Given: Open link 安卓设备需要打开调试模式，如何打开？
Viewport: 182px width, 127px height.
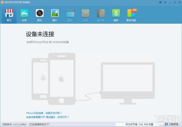Looking at the screenshot, I should 47,117.
